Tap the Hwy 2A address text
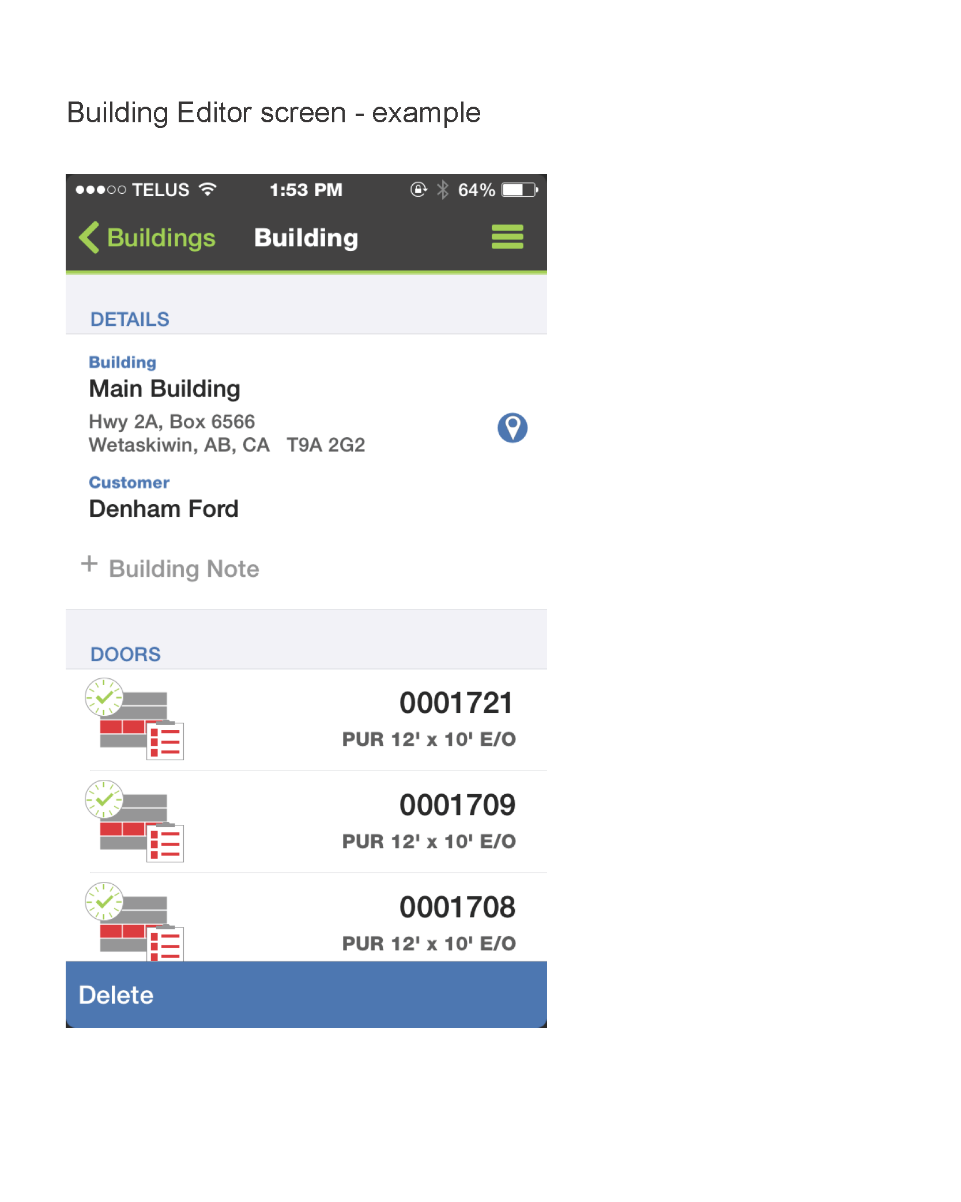The height and width of the screenshot is (1202, 961). pos(172,422)
